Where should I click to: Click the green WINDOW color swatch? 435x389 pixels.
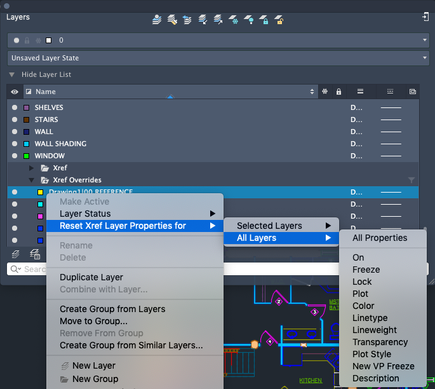27,156
